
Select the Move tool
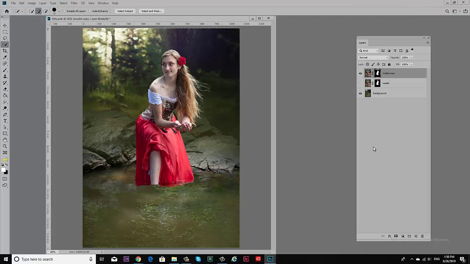click(x=5, y=26)
